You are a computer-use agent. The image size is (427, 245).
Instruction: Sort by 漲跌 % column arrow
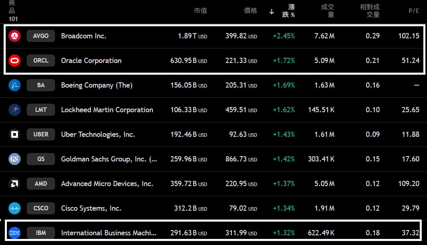272,11
